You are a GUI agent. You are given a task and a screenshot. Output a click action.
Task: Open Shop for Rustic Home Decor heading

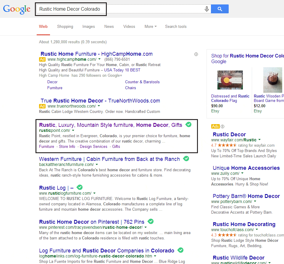tap(247, 58)
